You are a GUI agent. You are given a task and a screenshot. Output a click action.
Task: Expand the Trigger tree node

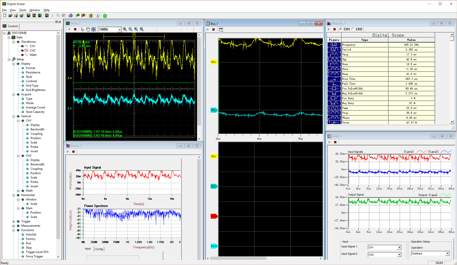tap(14, 222)
